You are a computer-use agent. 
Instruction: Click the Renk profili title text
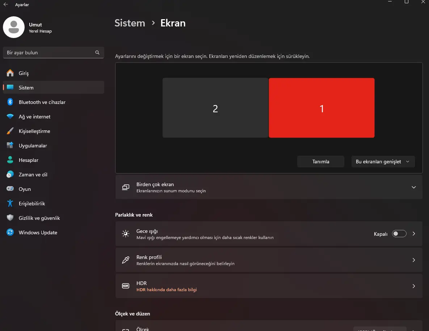point(149,257)
